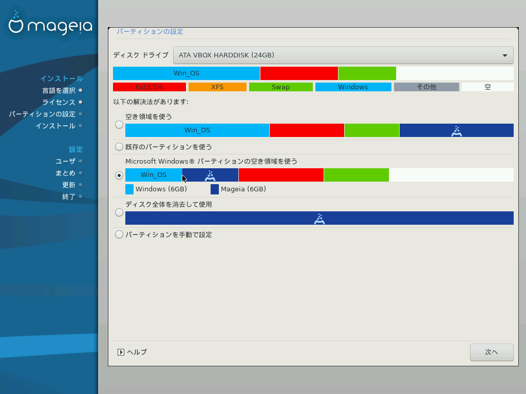The height and width of the screenshot is (394, 526).
Task: Click the 終了 step in the sidebar
Action: click(69, 196)
